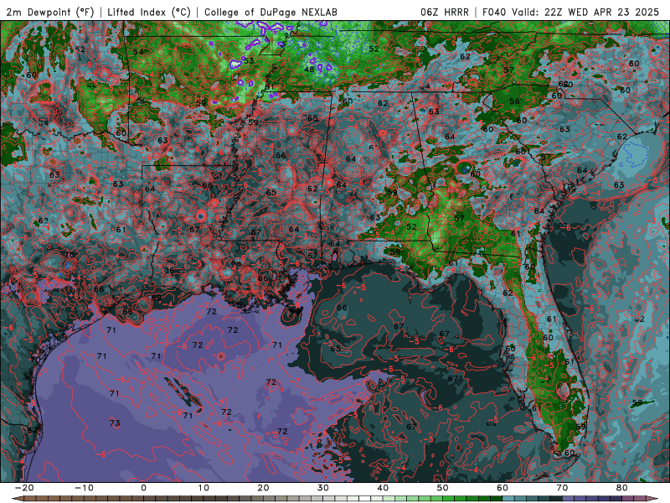This screenshot has height=503, width=670.
Task: Click the -20 label on the color scale
Action: (24, 488)
